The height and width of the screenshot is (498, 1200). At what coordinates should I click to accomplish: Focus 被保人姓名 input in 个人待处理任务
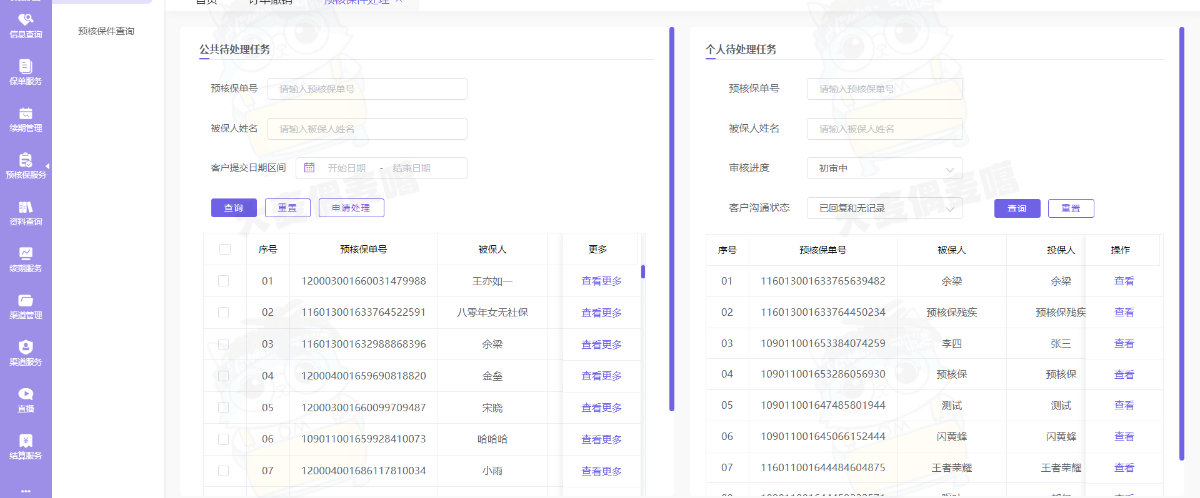[884, 129]
